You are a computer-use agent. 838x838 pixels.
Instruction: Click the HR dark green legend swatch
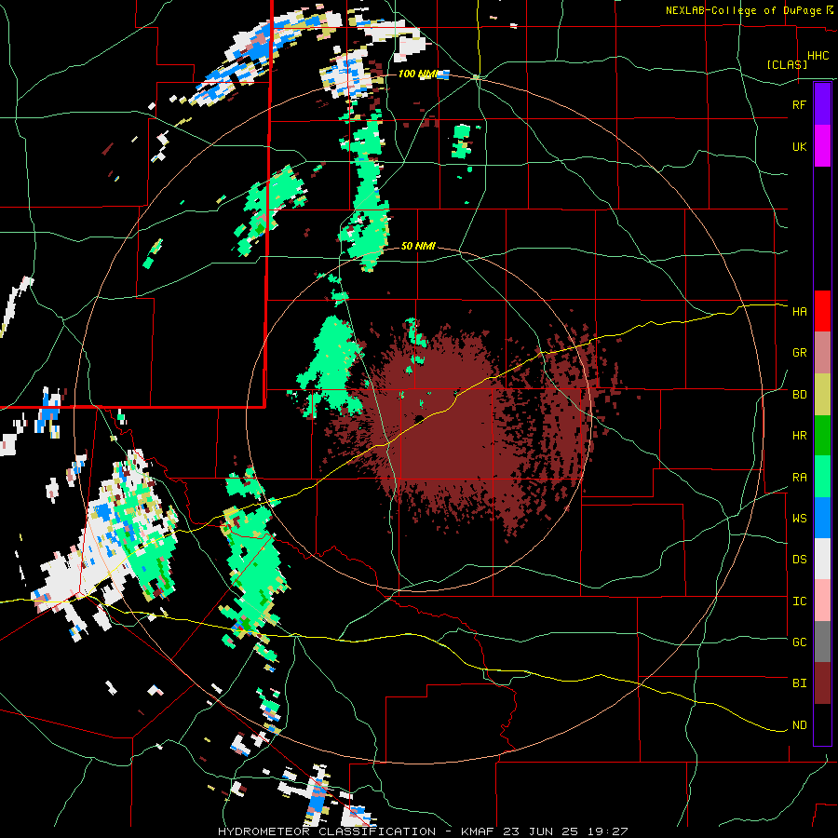pyautogui.click(x=822, y=435)
